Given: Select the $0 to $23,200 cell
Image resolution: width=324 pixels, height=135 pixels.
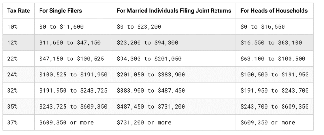Looking at the screenshot, I should pyautogui.click(x=139, y=27).
